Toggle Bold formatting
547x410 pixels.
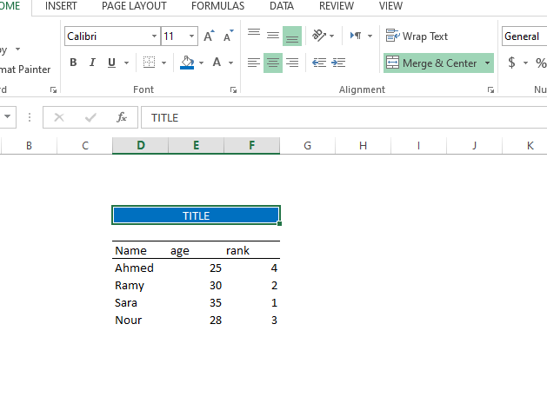[x=73, y=63]
